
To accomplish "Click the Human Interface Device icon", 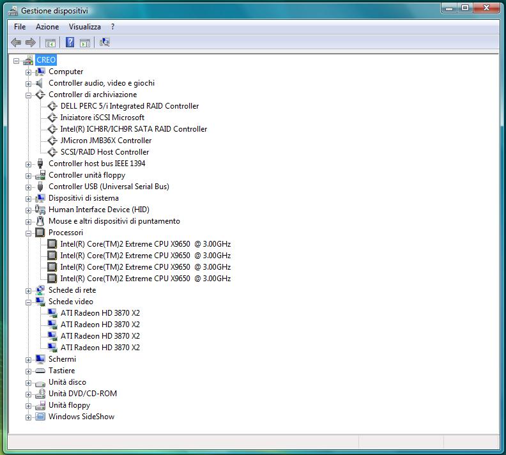I will pos(40,210).
